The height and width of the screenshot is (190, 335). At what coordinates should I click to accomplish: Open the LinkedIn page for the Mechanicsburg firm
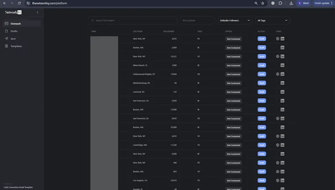(x=282, y=83)
